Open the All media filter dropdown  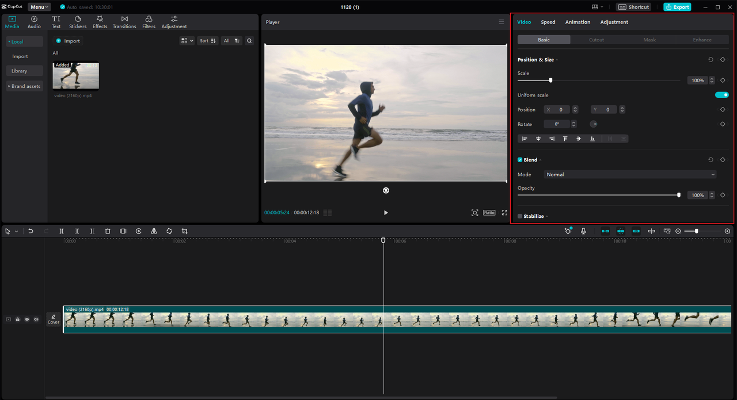231,41
